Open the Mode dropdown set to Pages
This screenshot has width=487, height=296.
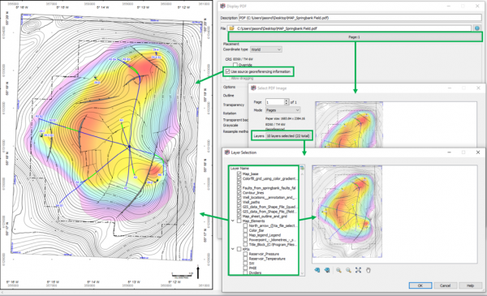coord(282,110)
